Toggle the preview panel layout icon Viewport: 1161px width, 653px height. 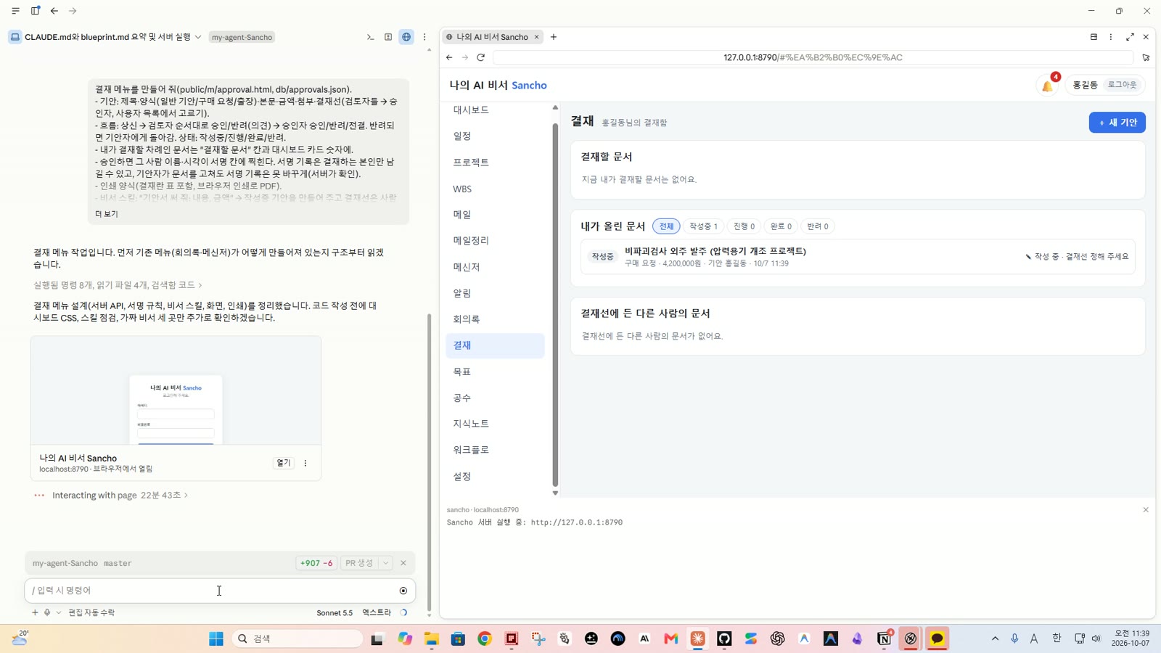click(1094, 37)
